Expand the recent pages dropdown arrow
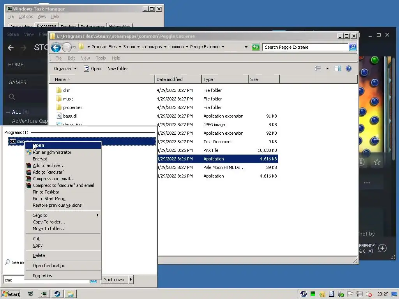Image resolution: width=399 pixels, height=299 pixels. pyautogui.click(x=74, y=47)
